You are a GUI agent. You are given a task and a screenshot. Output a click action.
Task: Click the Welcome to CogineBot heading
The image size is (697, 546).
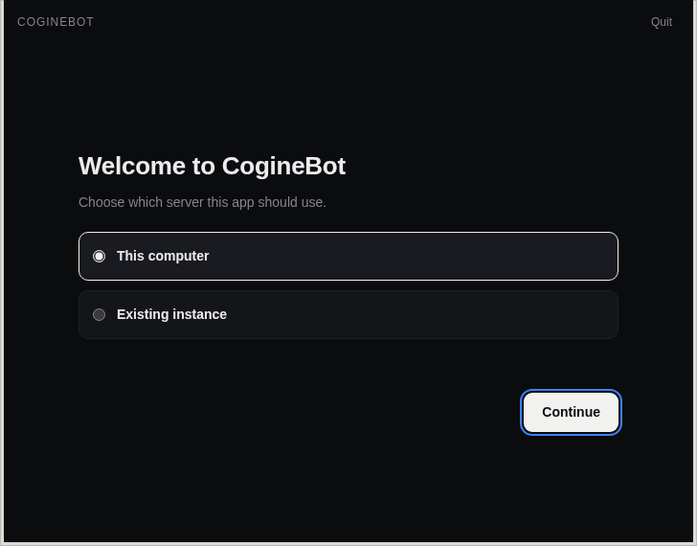pos(212,167)
